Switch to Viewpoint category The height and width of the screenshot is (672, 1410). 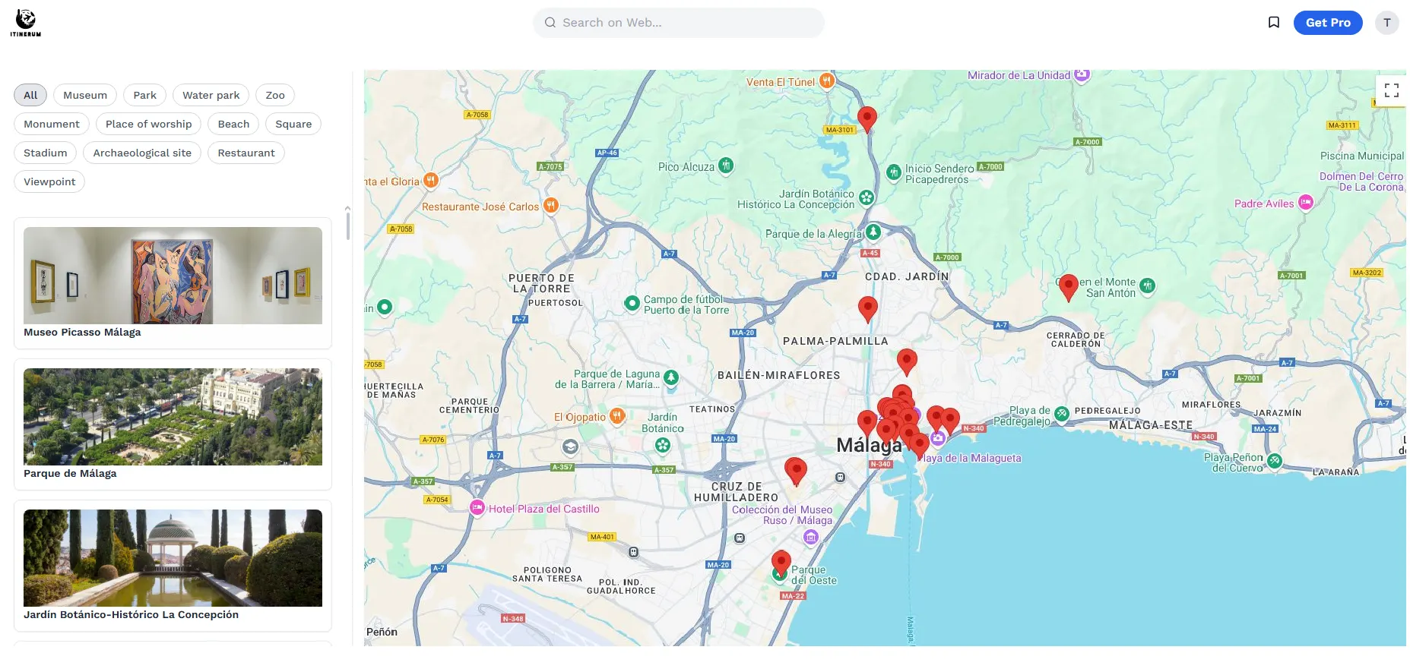pos(49,181)
